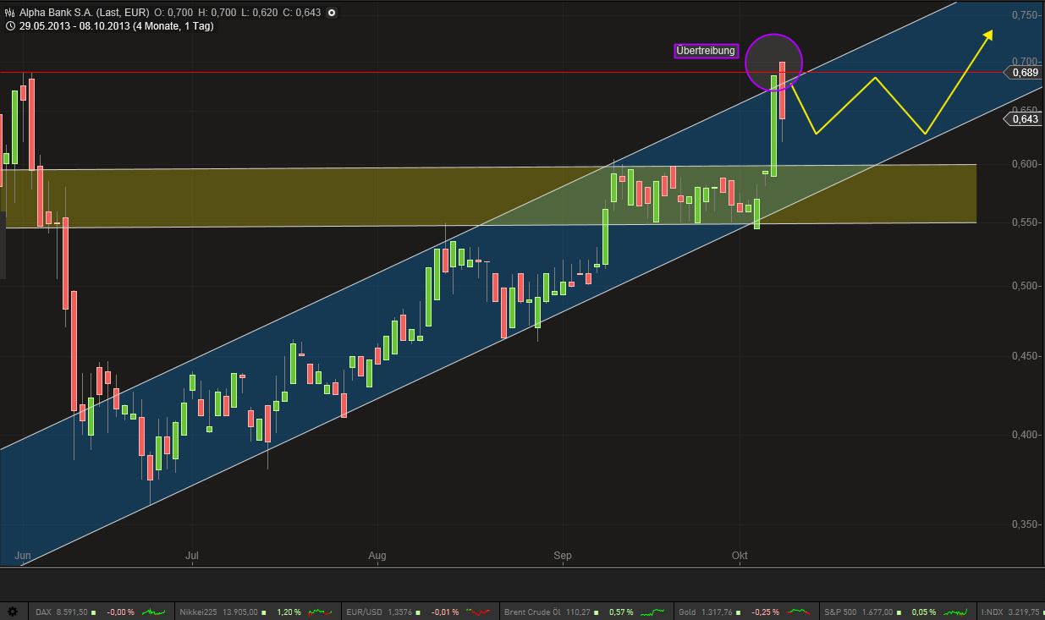Click the S&P 500 mini sparkline
Screen dimensions: 1045x620
956,612
